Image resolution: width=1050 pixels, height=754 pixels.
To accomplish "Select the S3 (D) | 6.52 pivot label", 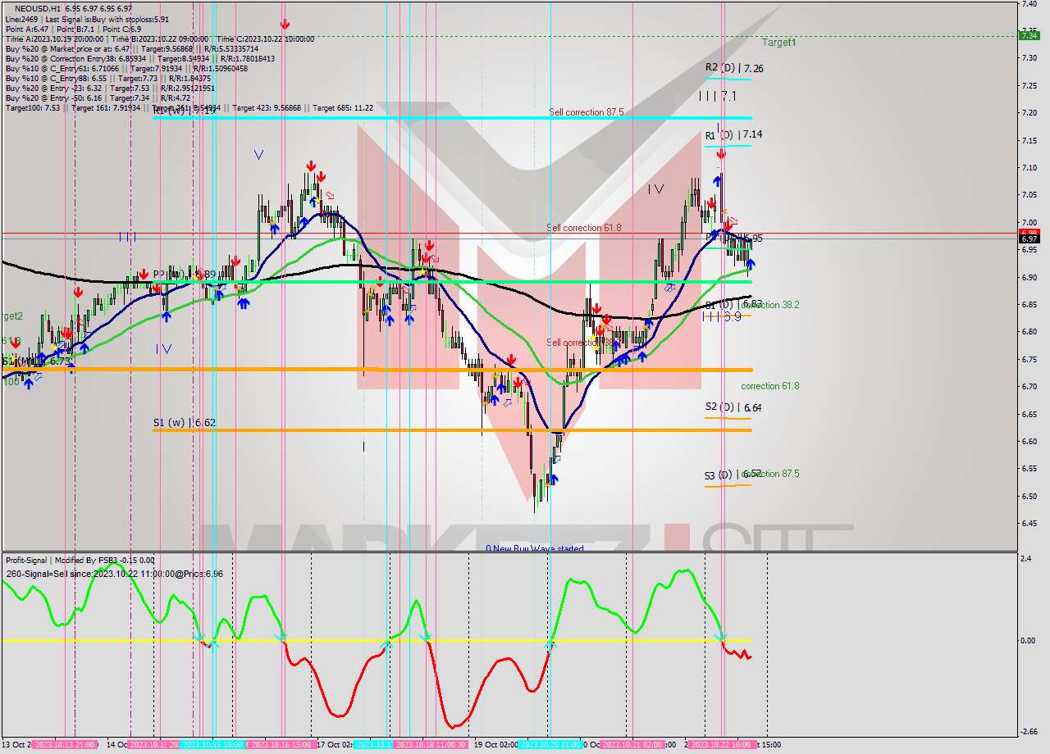I will tap(733, 475).
